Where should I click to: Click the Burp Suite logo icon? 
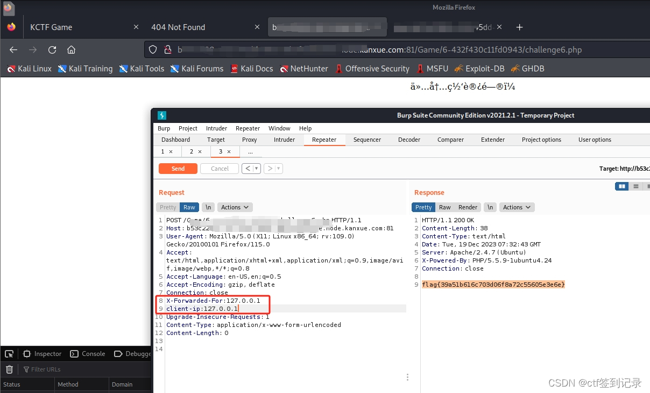[x=162, y=115]
